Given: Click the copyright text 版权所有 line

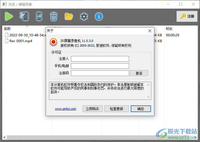Looking at the screenshot, I should pyautogui.click(x=96, y=45).
